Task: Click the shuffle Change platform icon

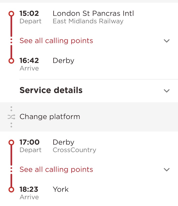Action: pos(11,117)
